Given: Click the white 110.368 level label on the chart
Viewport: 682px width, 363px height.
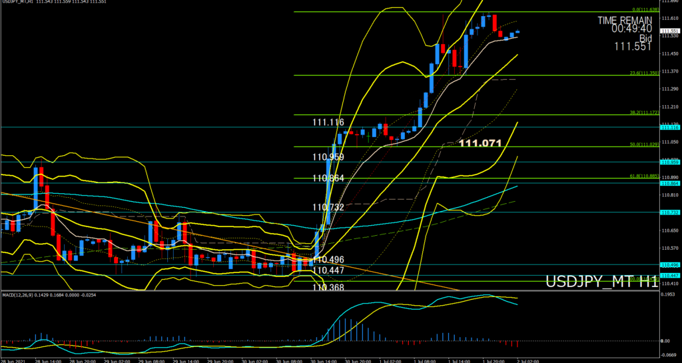Looking at the screenshot, I should click(x=328, y=287).
